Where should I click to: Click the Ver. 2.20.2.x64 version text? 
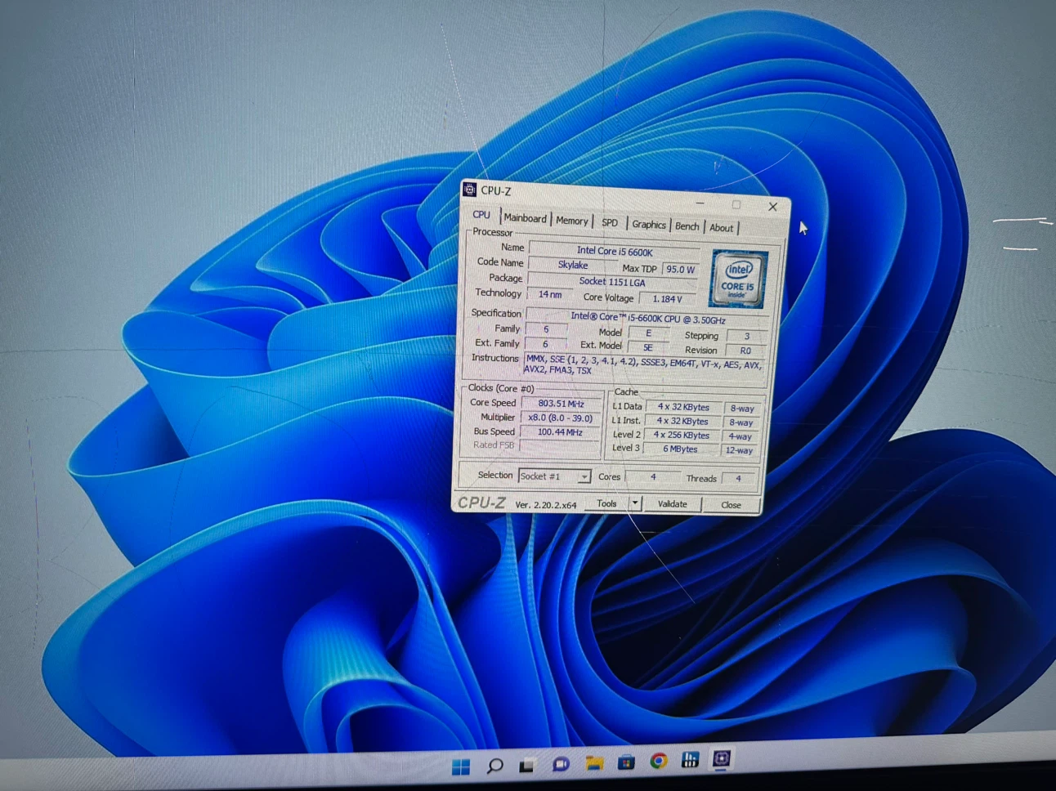pyautogui.click(x=545, y=505)
